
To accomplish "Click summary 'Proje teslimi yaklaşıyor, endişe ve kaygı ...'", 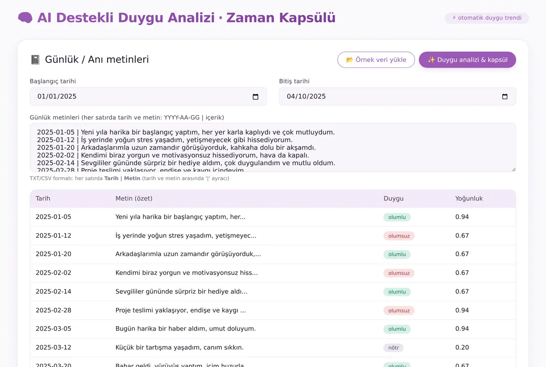I will [181, 310].
